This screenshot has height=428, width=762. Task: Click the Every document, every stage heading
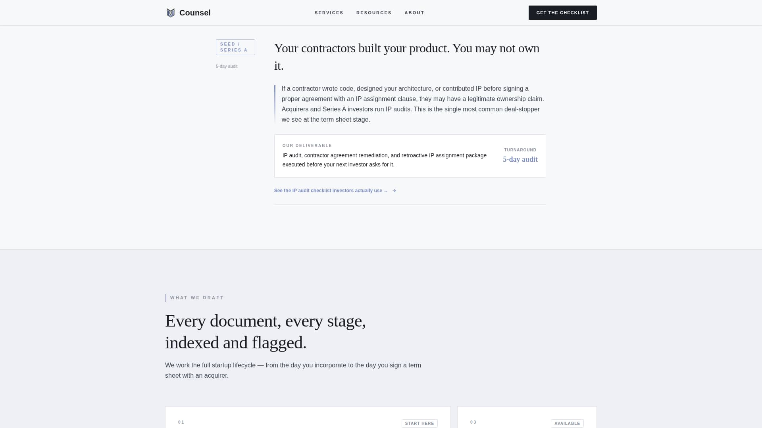click(x=265, y=331)
